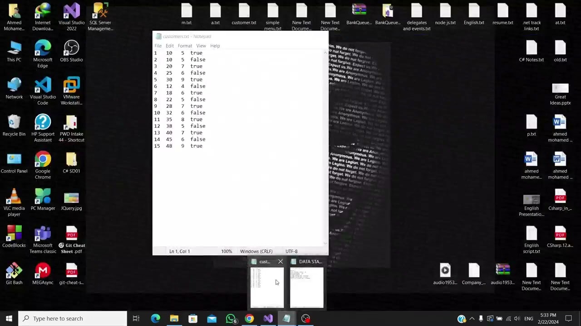The image size is (581, 326).
Task: Select Visual Studio Code desktop icon
Action: tap(43, 91)
